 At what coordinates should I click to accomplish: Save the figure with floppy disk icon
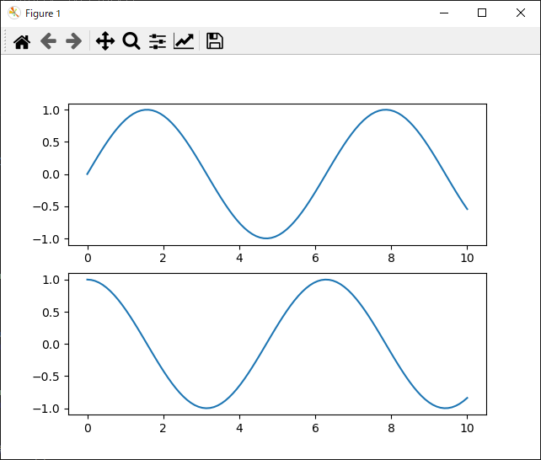pyautogui.click(x=215, y=41)
